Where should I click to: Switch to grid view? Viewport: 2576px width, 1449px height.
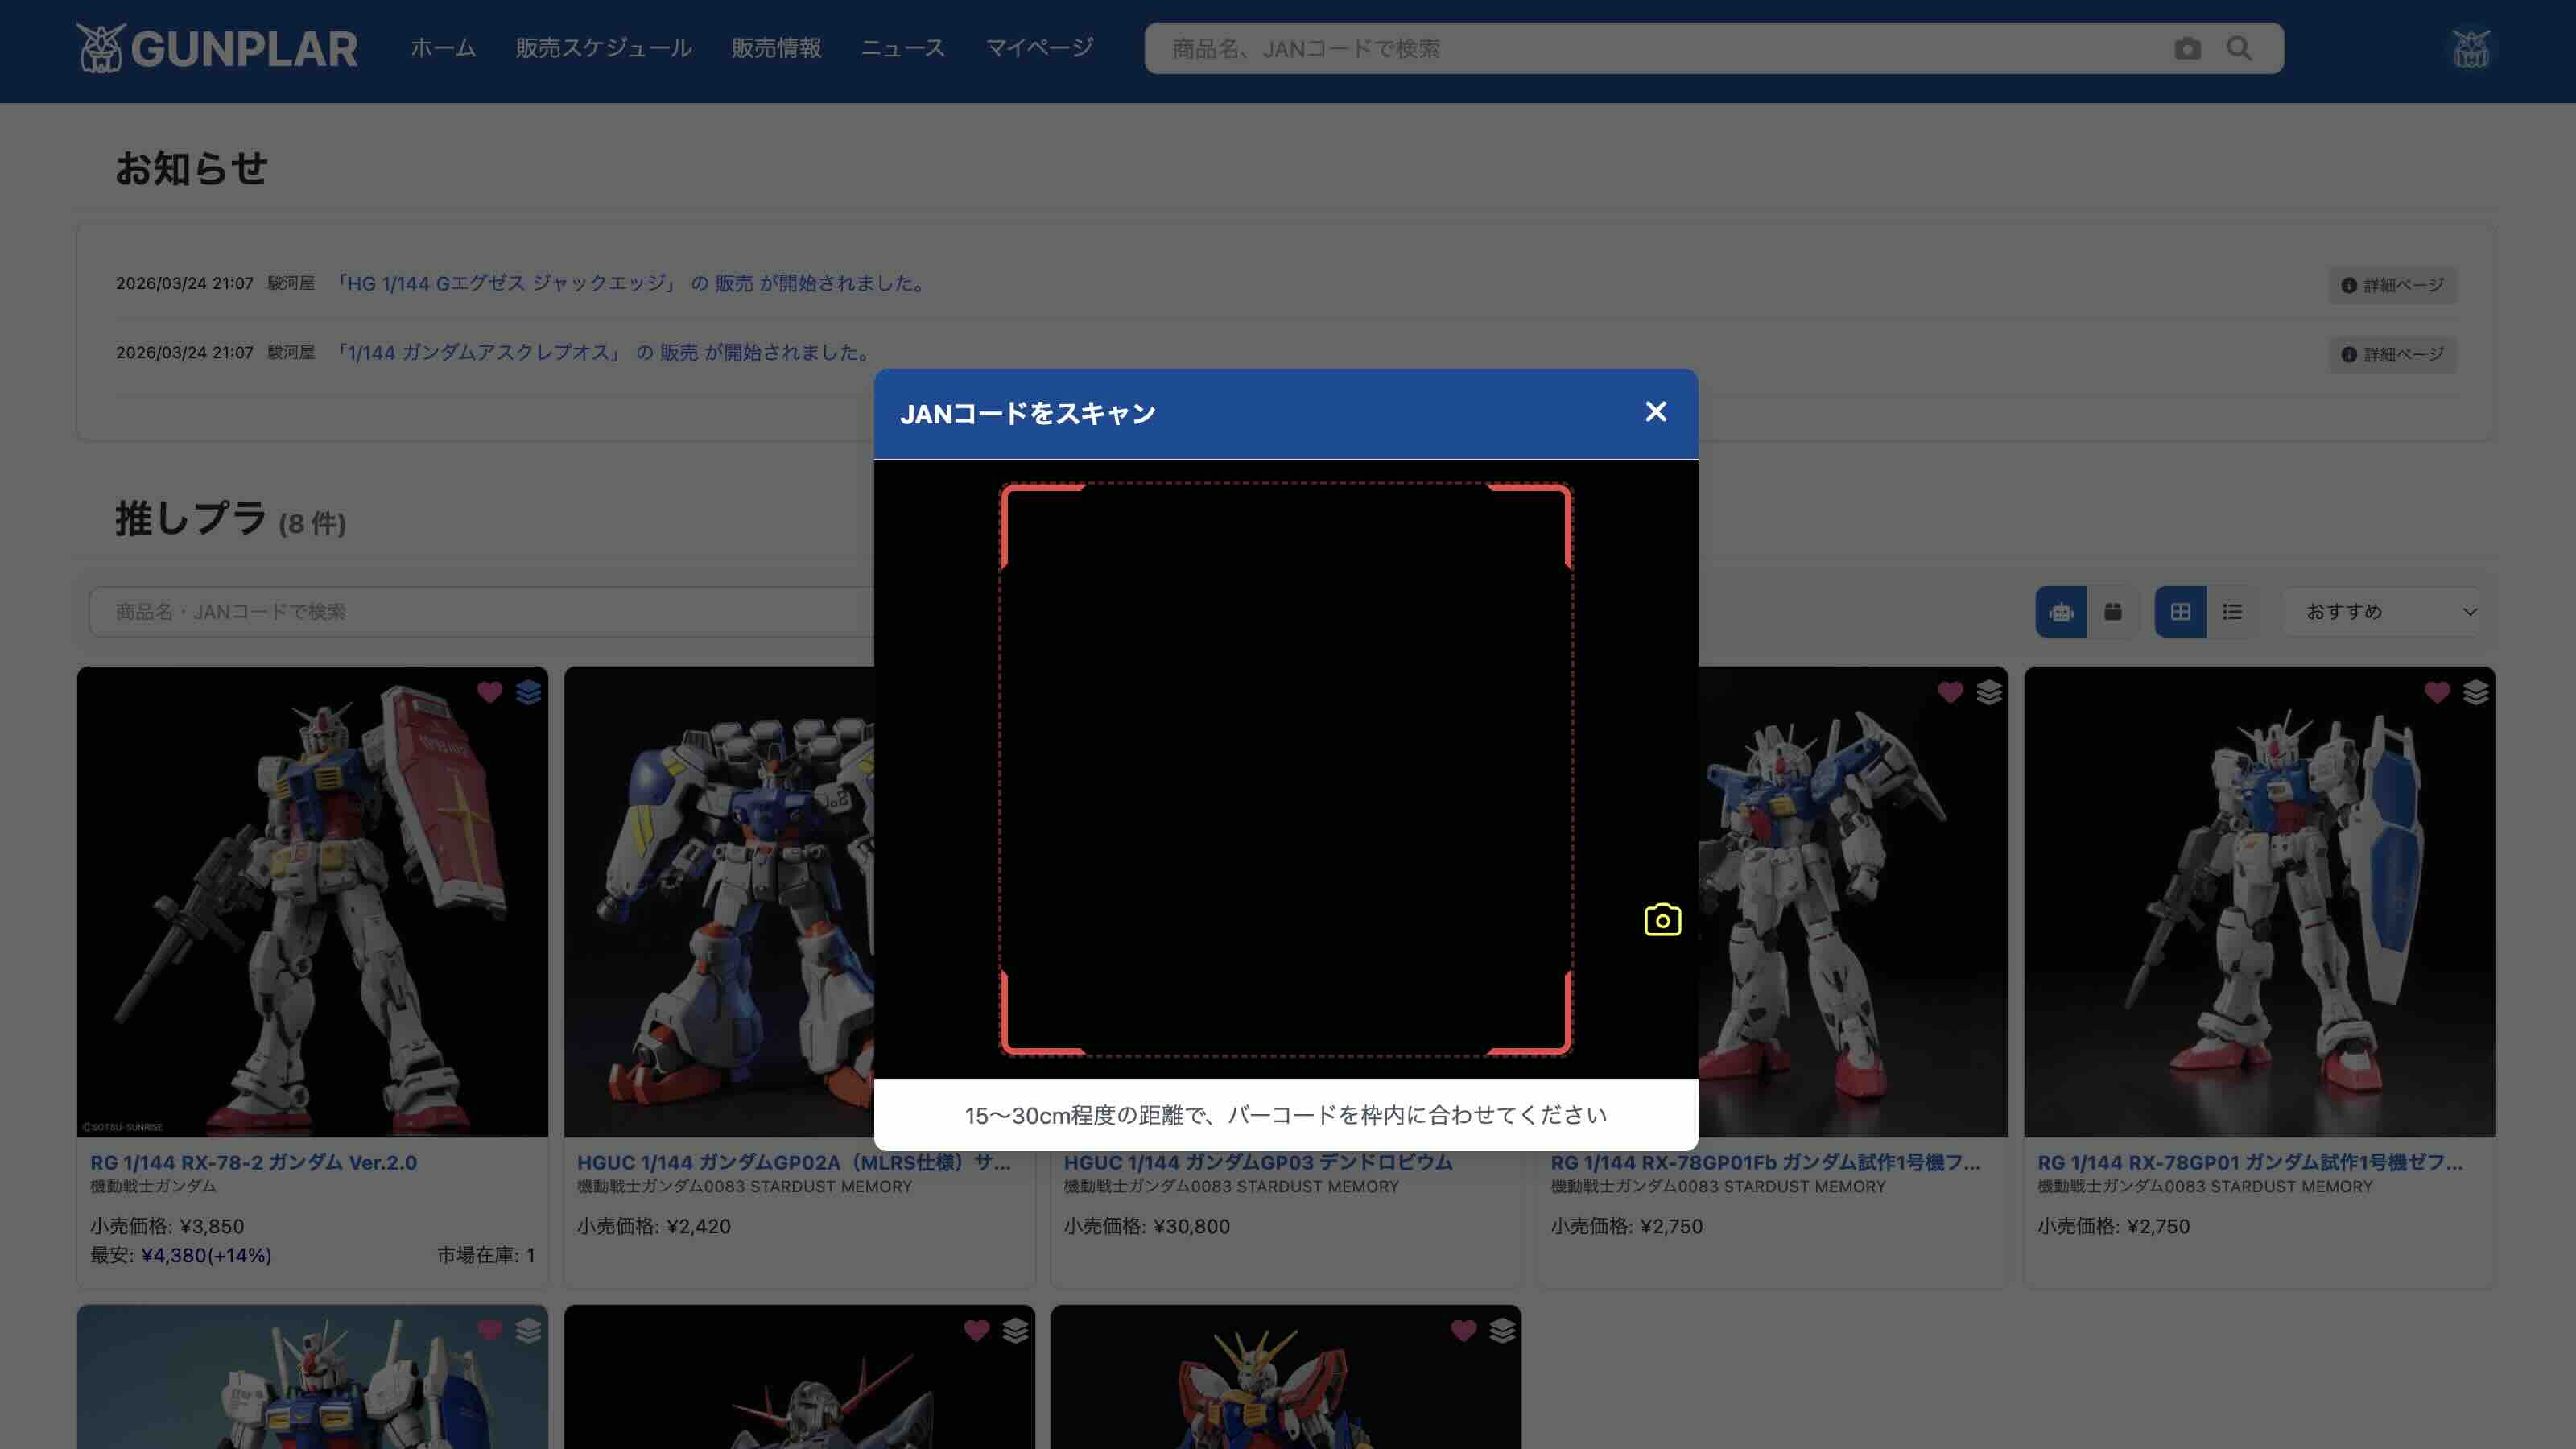click(x=2180, y=611)
